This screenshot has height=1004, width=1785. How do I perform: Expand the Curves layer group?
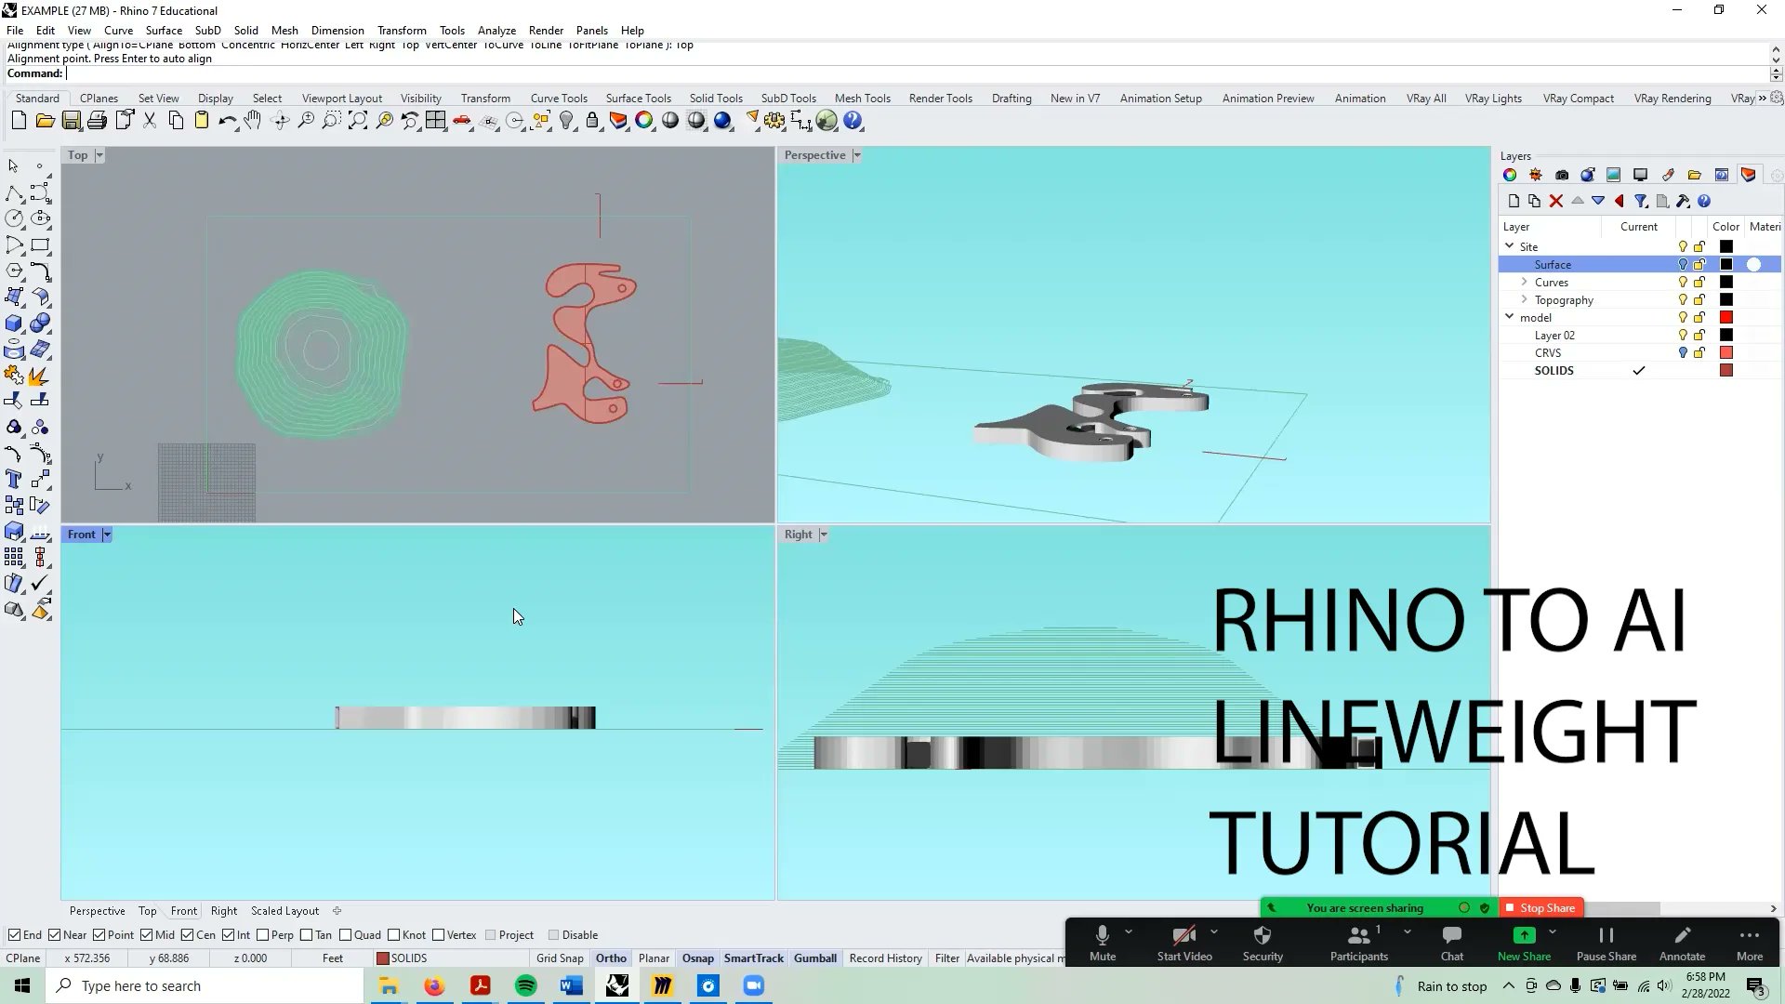pyautogui.click(x=1524, y=282)
